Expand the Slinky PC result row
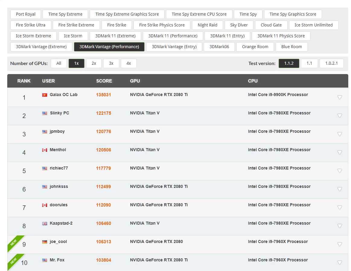The width and height of the screenshot is (351, 271). click(x=340, y=116)
